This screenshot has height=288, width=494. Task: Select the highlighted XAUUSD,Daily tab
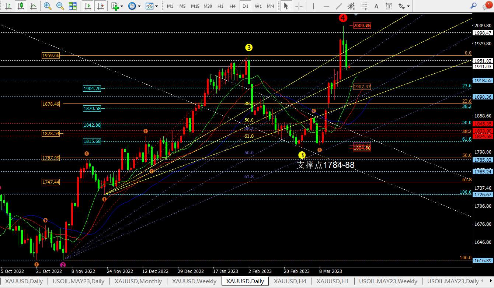pyautogui.click(x=245, y=281)
